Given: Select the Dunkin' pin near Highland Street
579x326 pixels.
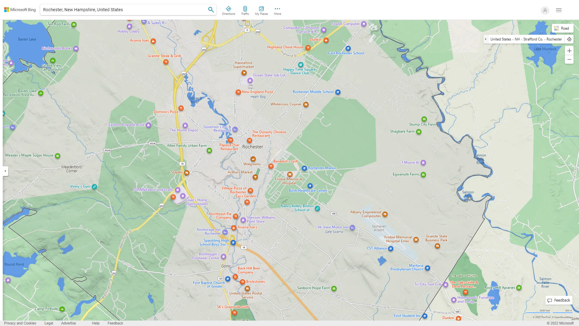Looking at the screenshot, I should pyautogui.click(x=326, y=41).
